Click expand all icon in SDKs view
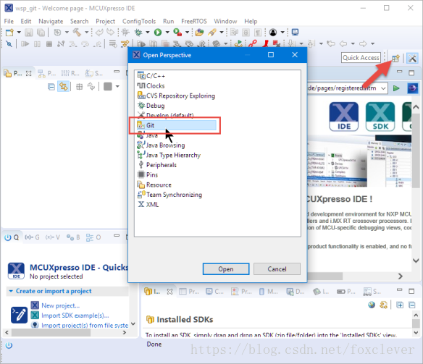The width and height of the screenshot is (423, 364). click(x=400, y=305)
